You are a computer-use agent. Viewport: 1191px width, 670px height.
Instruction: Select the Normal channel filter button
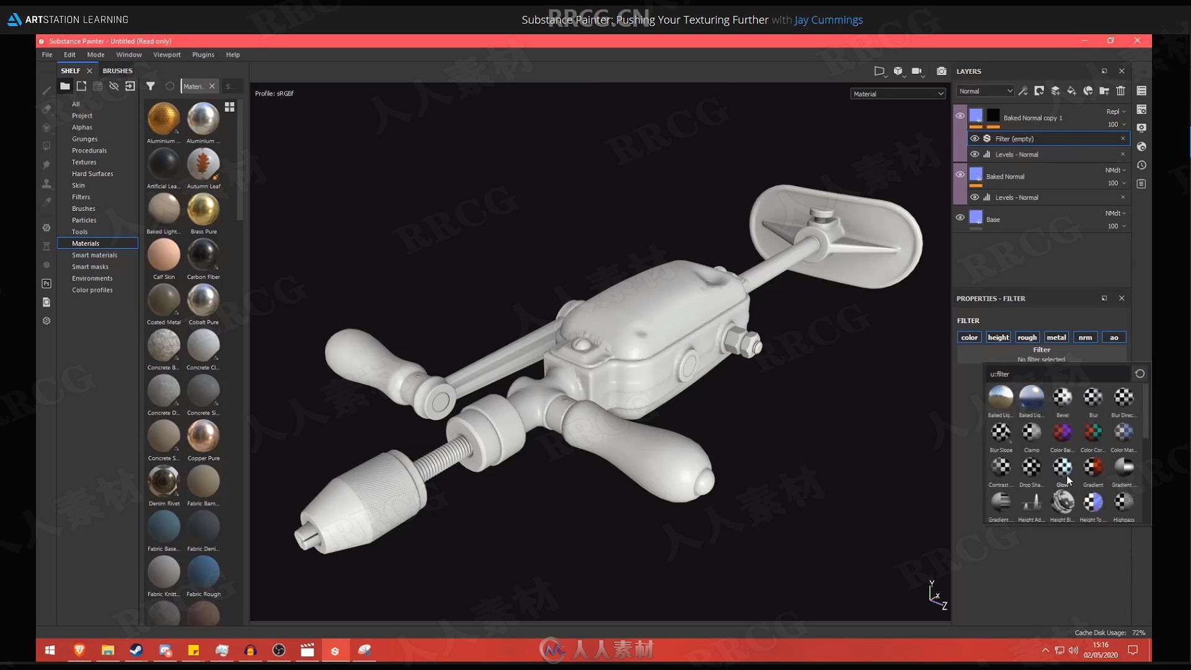click(1086, 336)
